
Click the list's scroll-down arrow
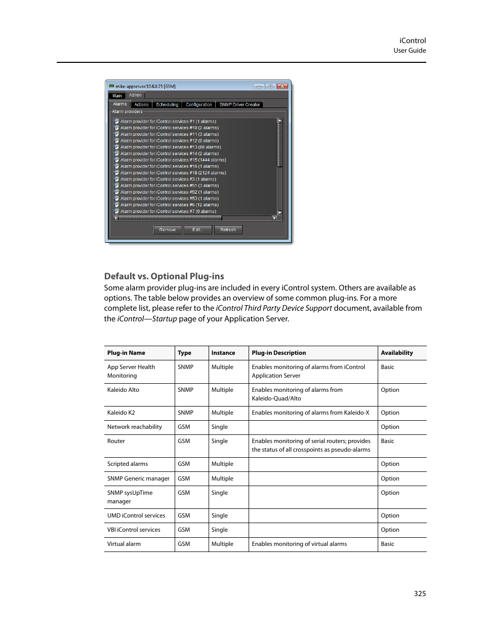tap(279, 212)
